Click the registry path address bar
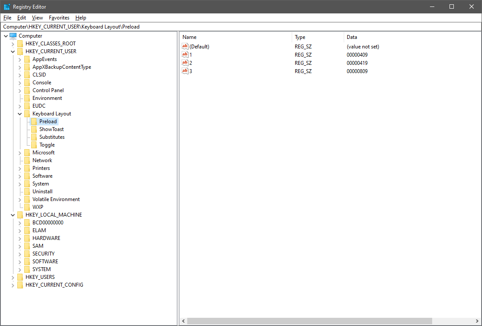 [x=241, y=27]
